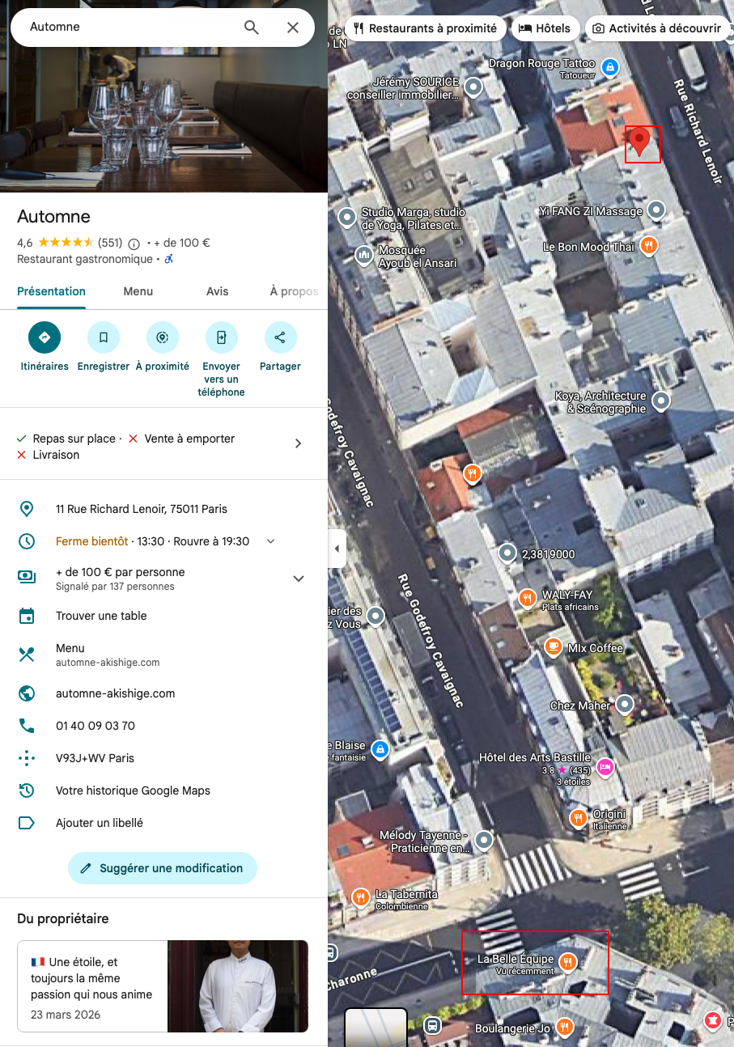Switch to the À propos tab
This screenshot has height=1047, width=734.
coord(294,291)
